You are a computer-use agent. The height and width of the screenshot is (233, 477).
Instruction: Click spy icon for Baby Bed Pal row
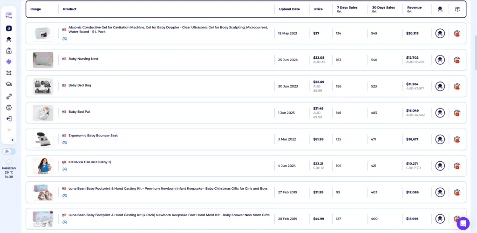pos(440,113)
